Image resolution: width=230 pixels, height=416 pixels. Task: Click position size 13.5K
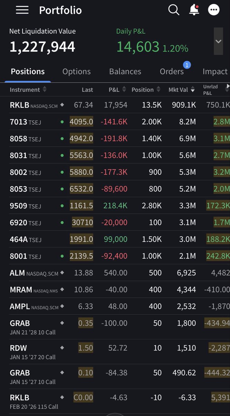click(x=152, y=105)
